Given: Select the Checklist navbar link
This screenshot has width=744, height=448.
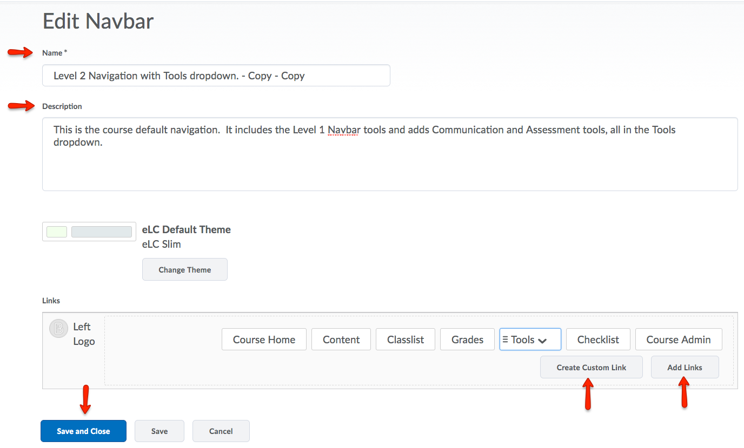Looking at the screenshot, I should (x=598, y=340).
